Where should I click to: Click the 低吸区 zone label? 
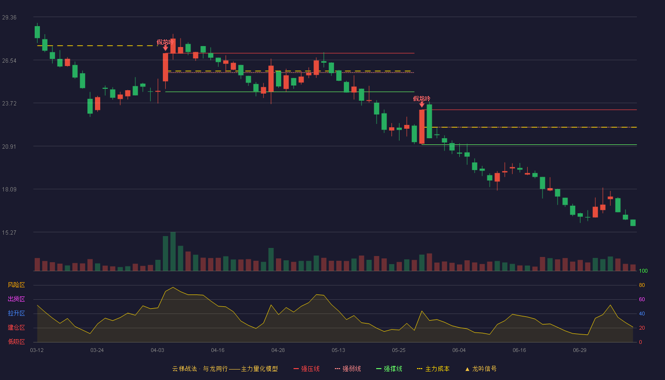[x=16, y=342]
